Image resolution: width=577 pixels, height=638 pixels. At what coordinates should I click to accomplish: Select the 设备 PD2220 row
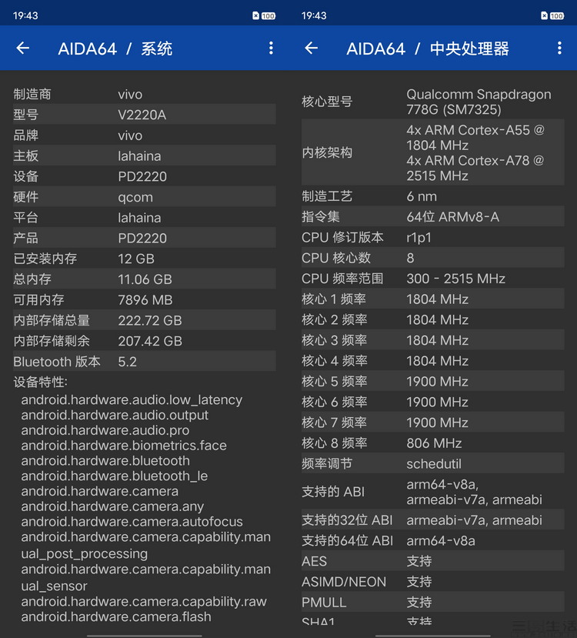(145, 176)
